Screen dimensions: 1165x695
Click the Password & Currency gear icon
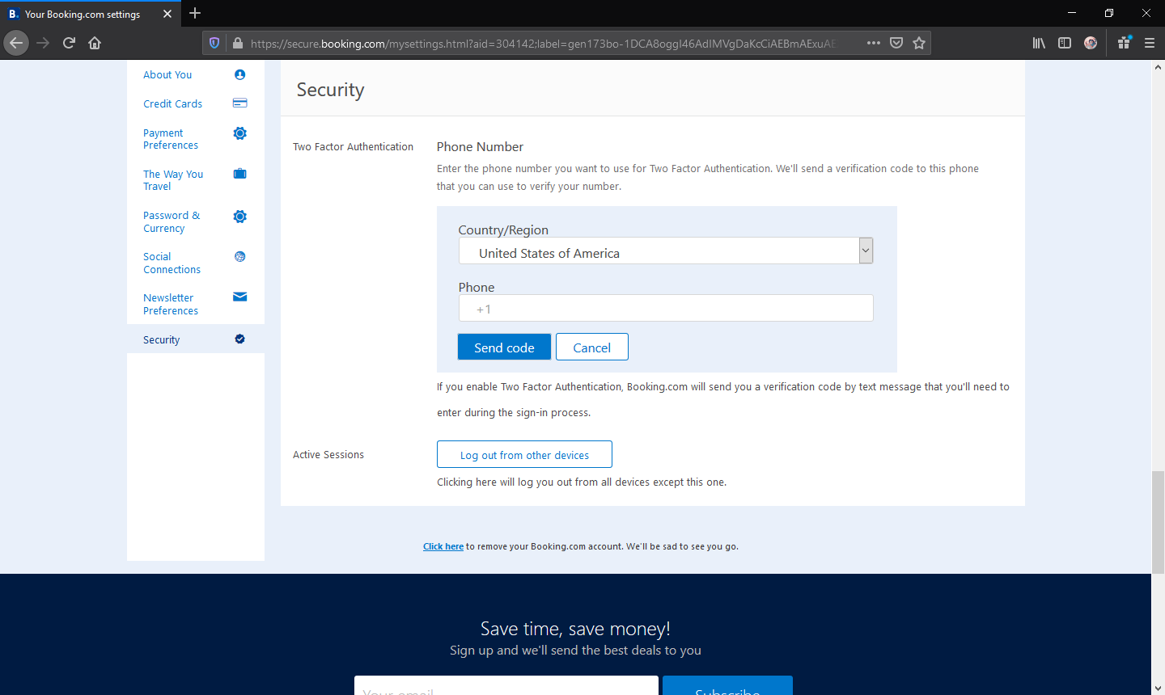click(x=239, y=217)
